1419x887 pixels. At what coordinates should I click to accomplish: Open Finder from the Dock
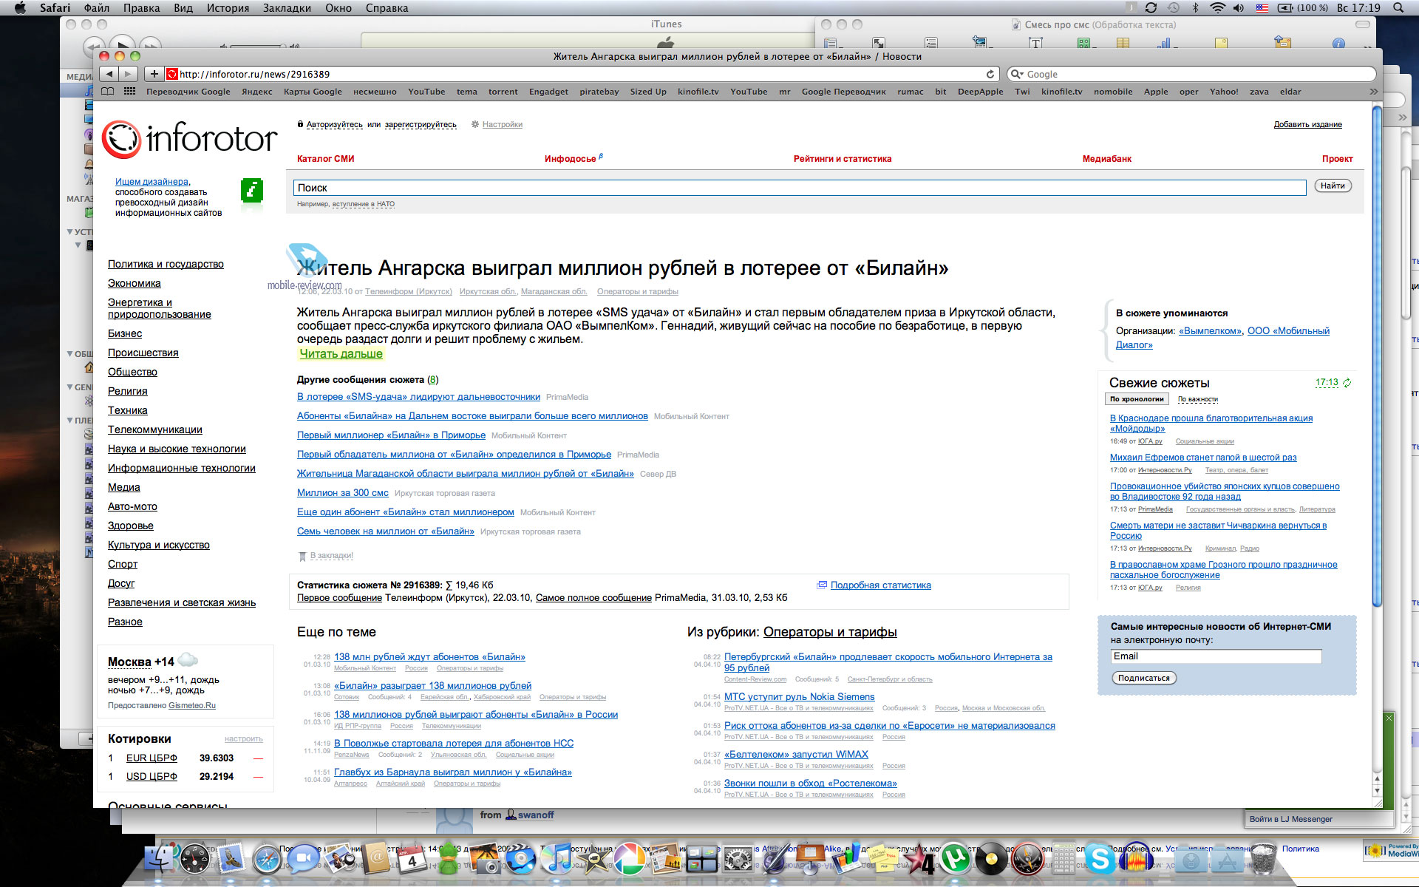160,859
